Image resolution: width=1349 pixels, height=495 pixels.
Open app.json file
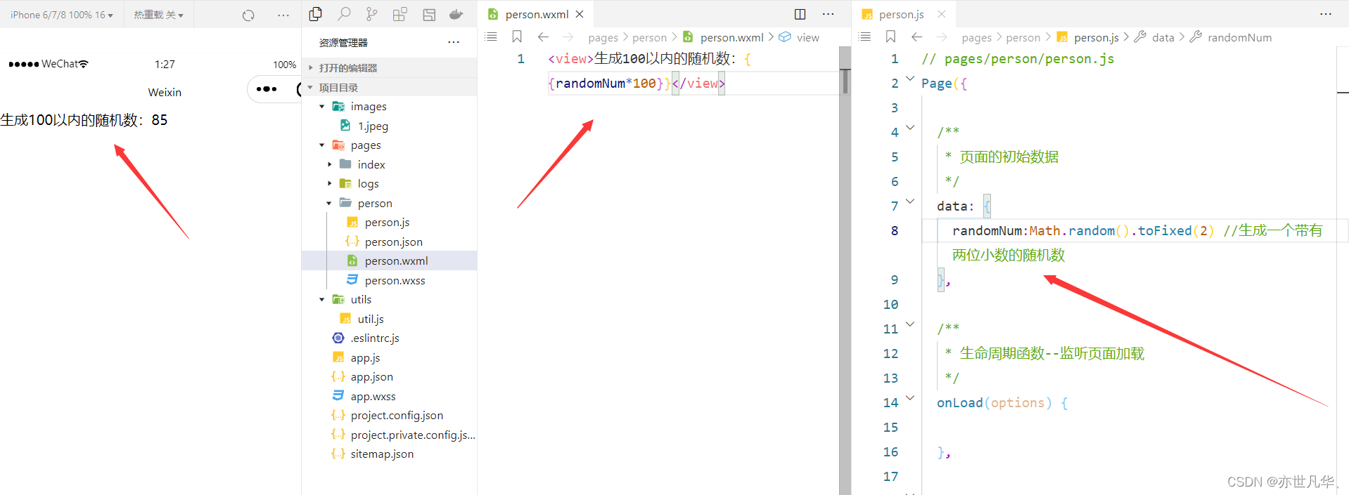389,376
